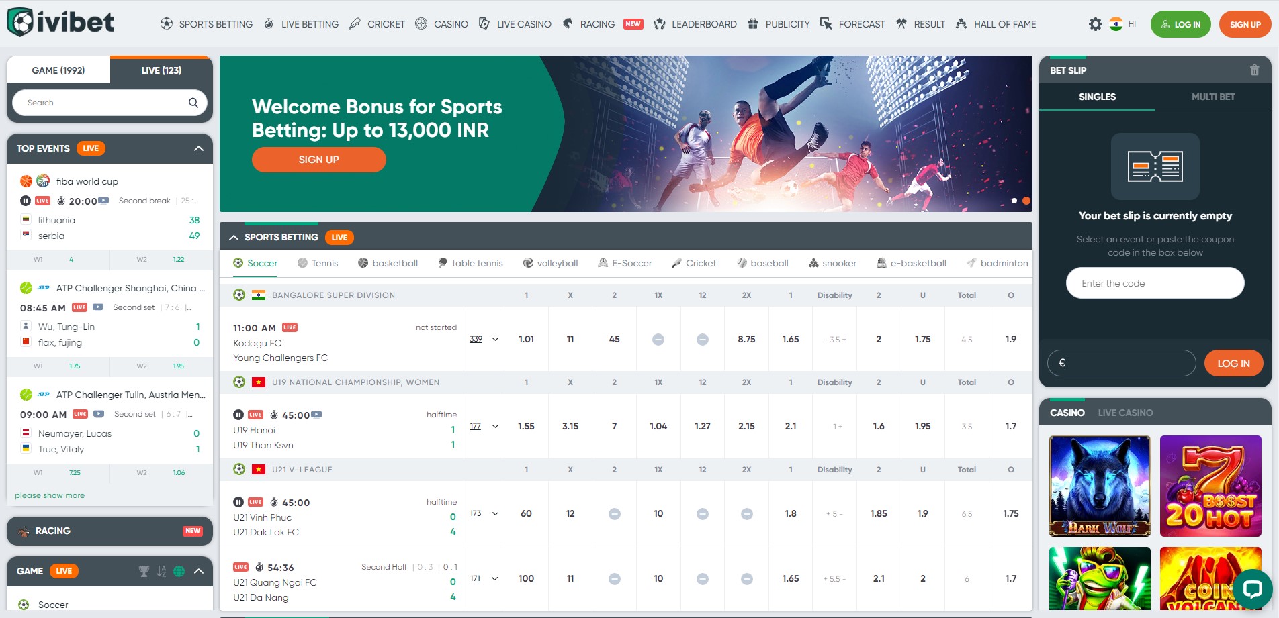Collapse the SPORTS BETTING section
This screenshot has width=1279, height=618.
[234, 237]
